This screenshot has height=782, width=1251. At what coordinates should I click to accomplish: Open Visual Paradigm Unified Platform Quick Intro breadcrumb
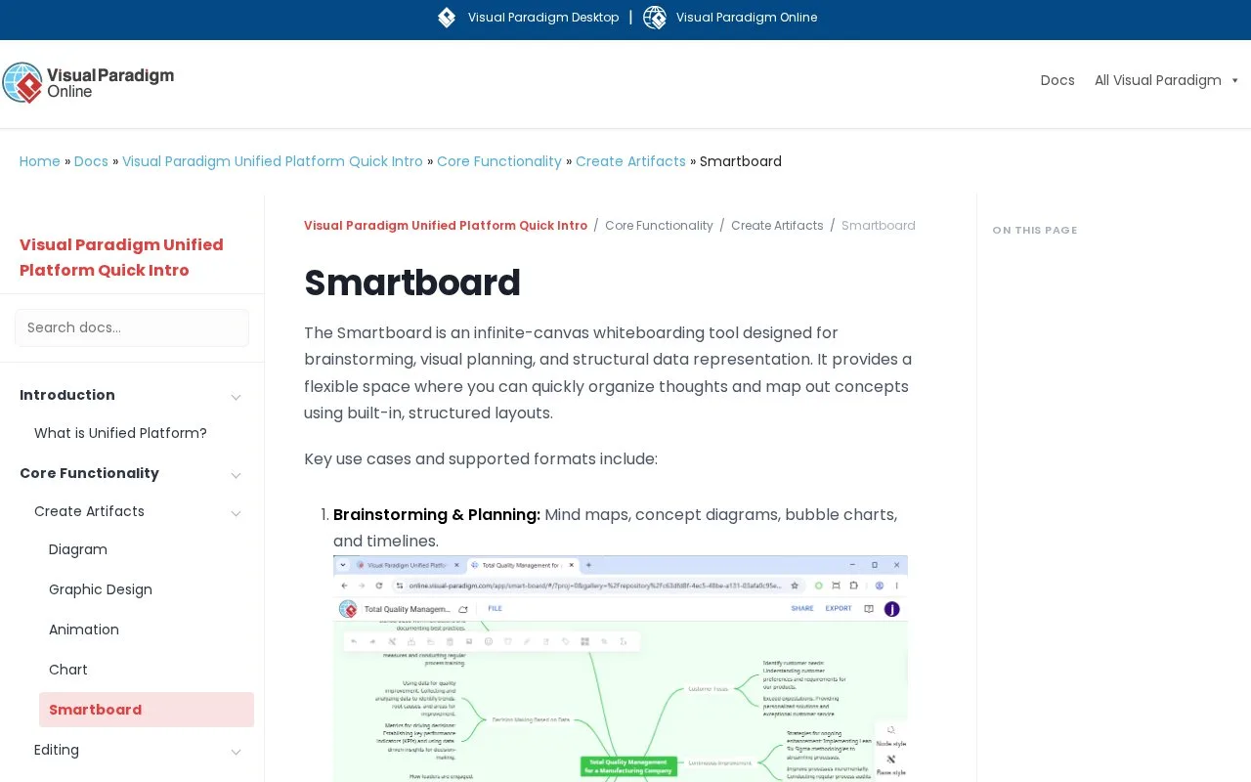pos(273,161)
